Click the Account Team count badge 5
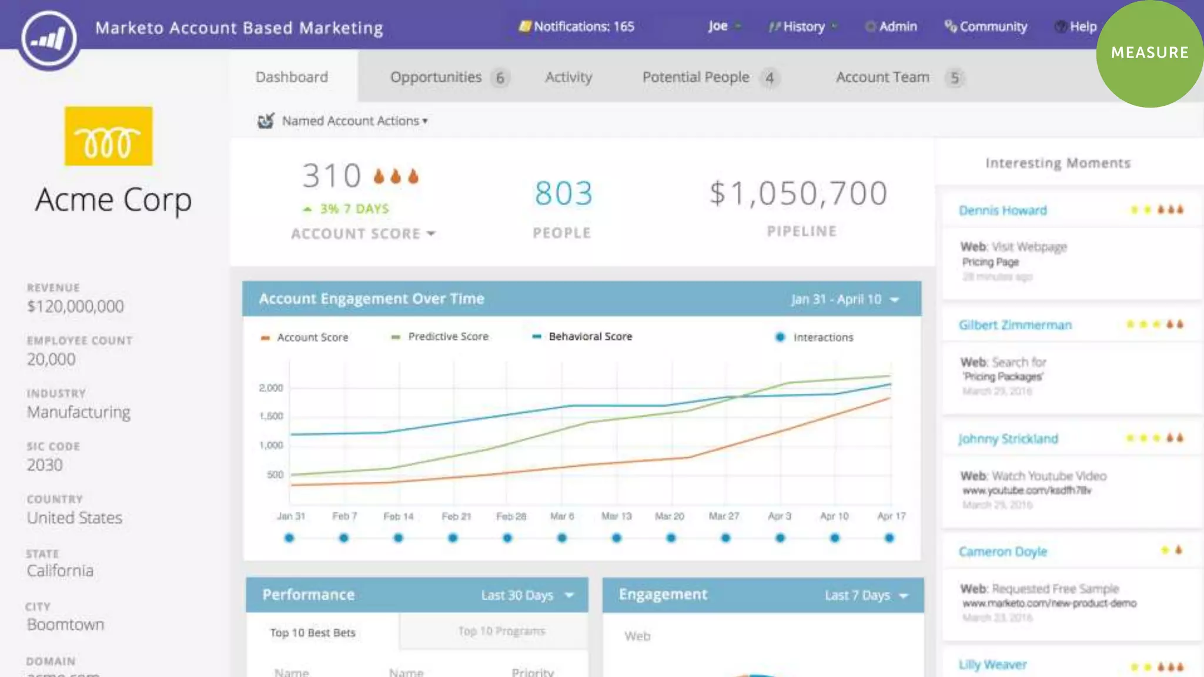 (955, 78)
